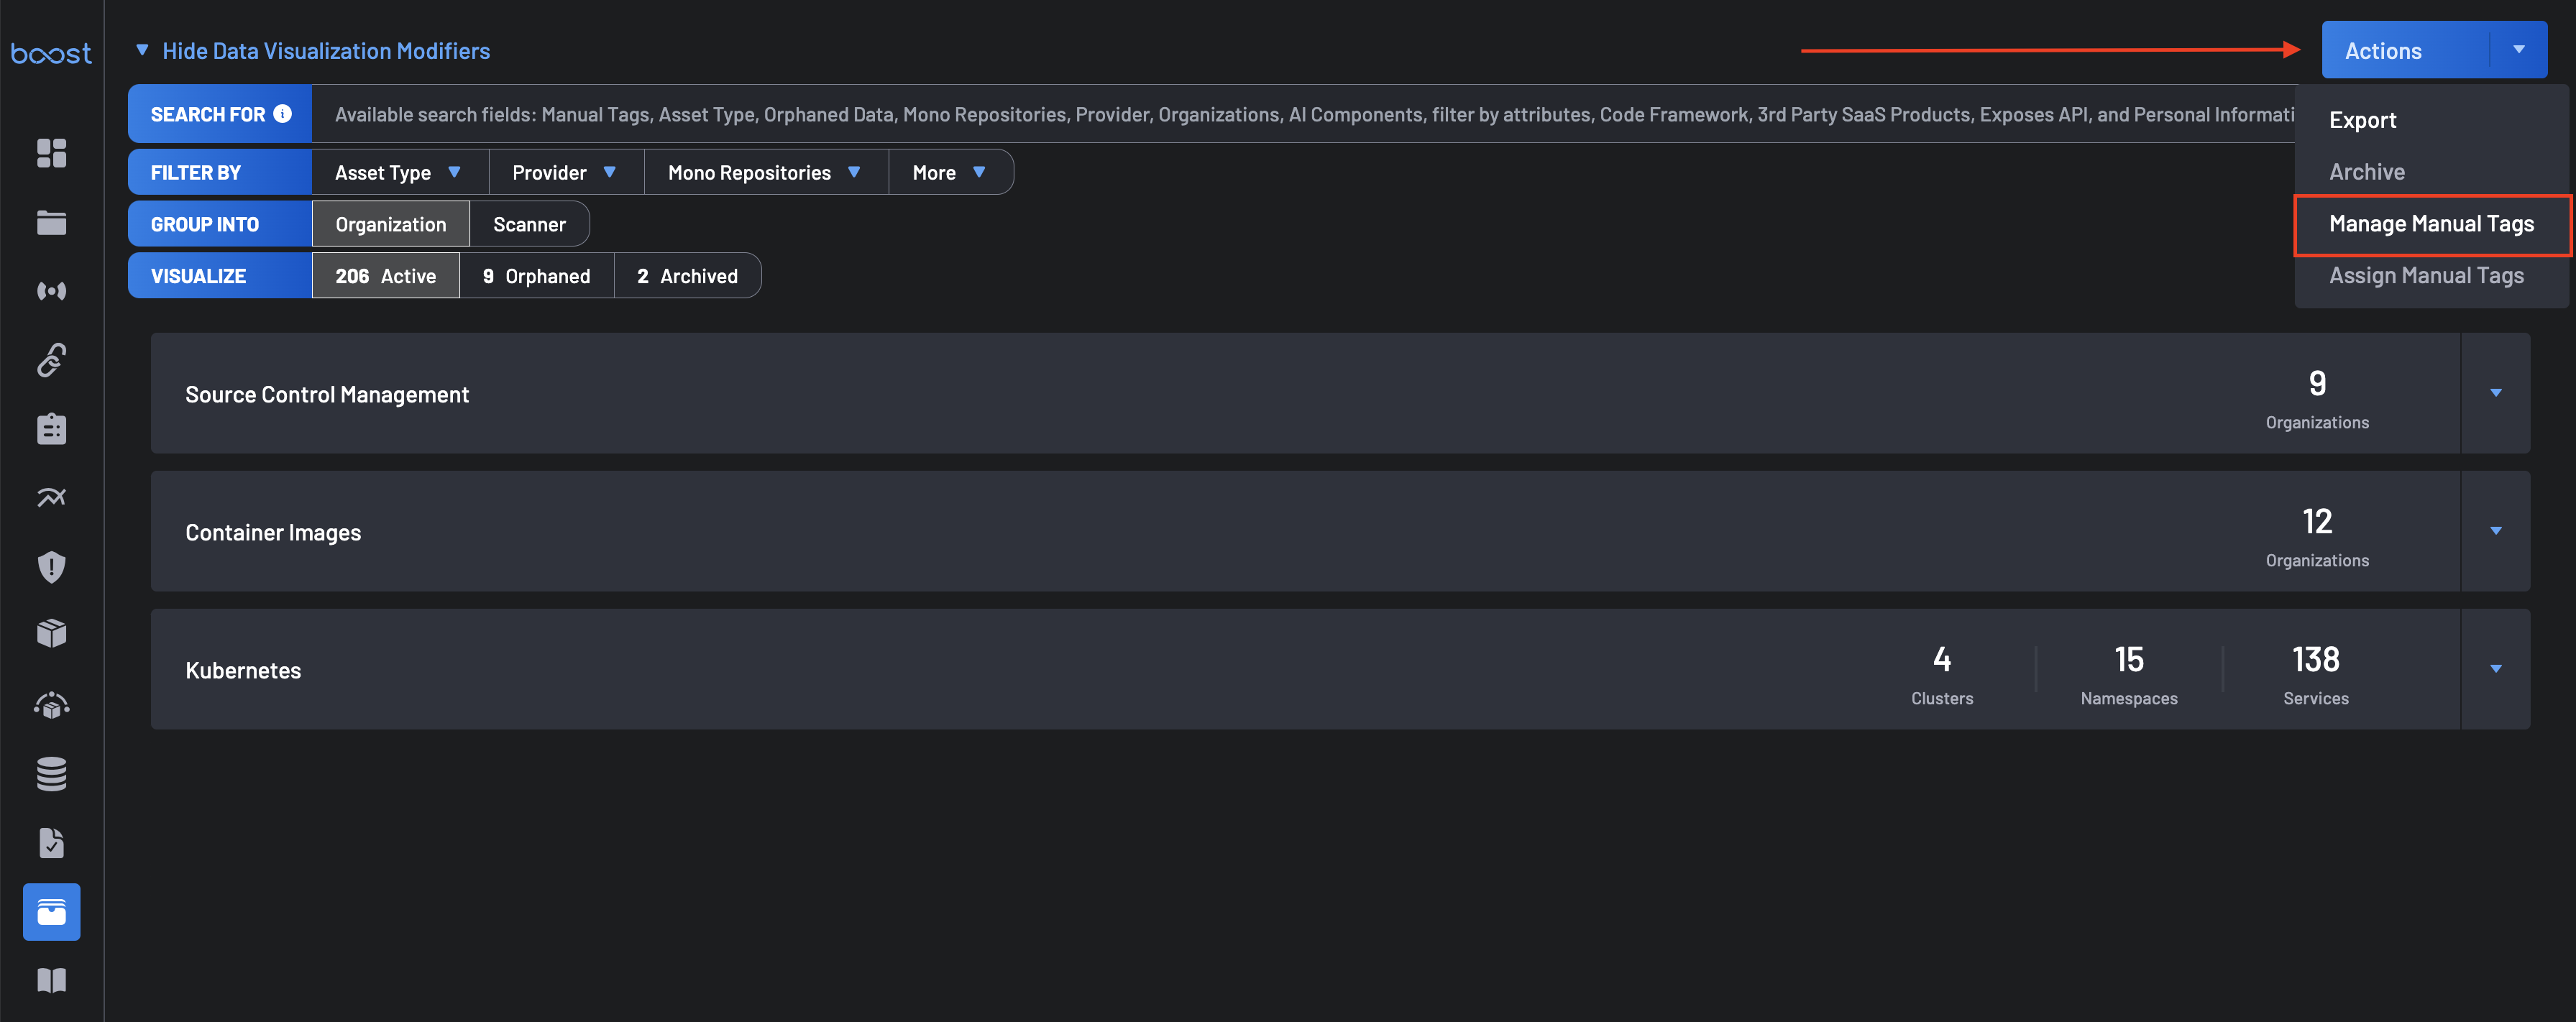This screenshot has height=1022, width=2576.
Task: Open the Asset Type filter dropdown
Action: [x=399, y=172]
